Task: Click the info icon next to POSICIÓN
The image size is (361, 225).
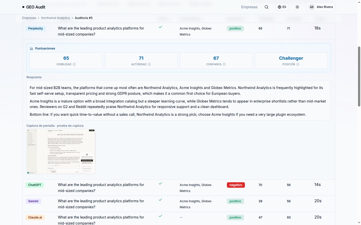Action: (x=298, y=64)
